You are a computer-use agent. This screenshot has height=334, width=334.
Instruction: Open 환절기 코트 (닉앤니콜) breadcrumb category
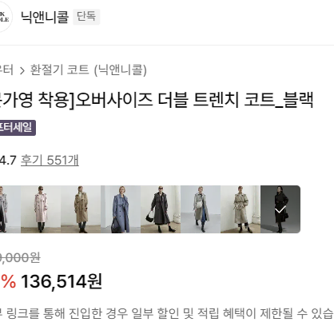pos(89,70)
